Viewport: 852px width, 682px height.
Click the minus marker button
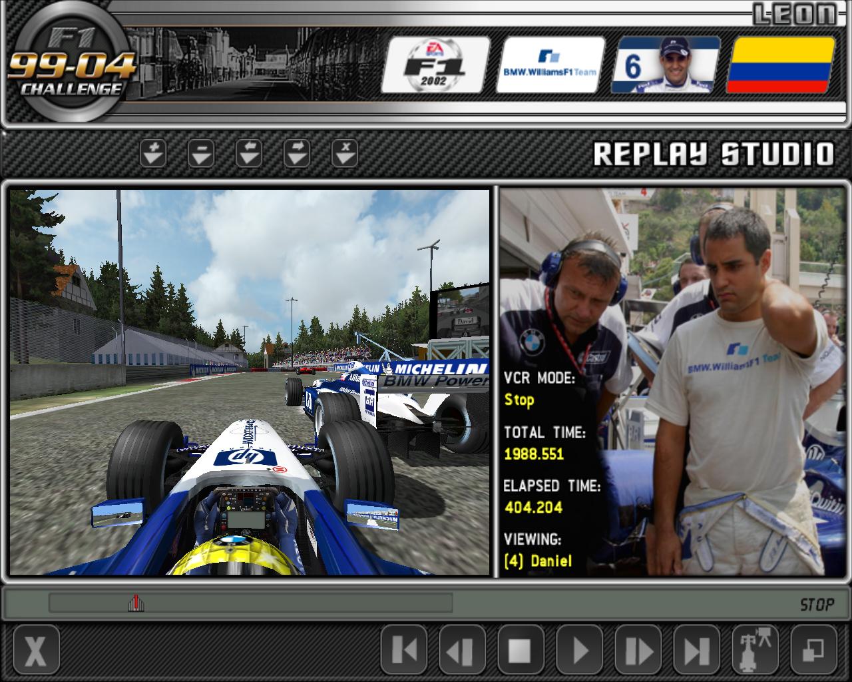[201, 153]
